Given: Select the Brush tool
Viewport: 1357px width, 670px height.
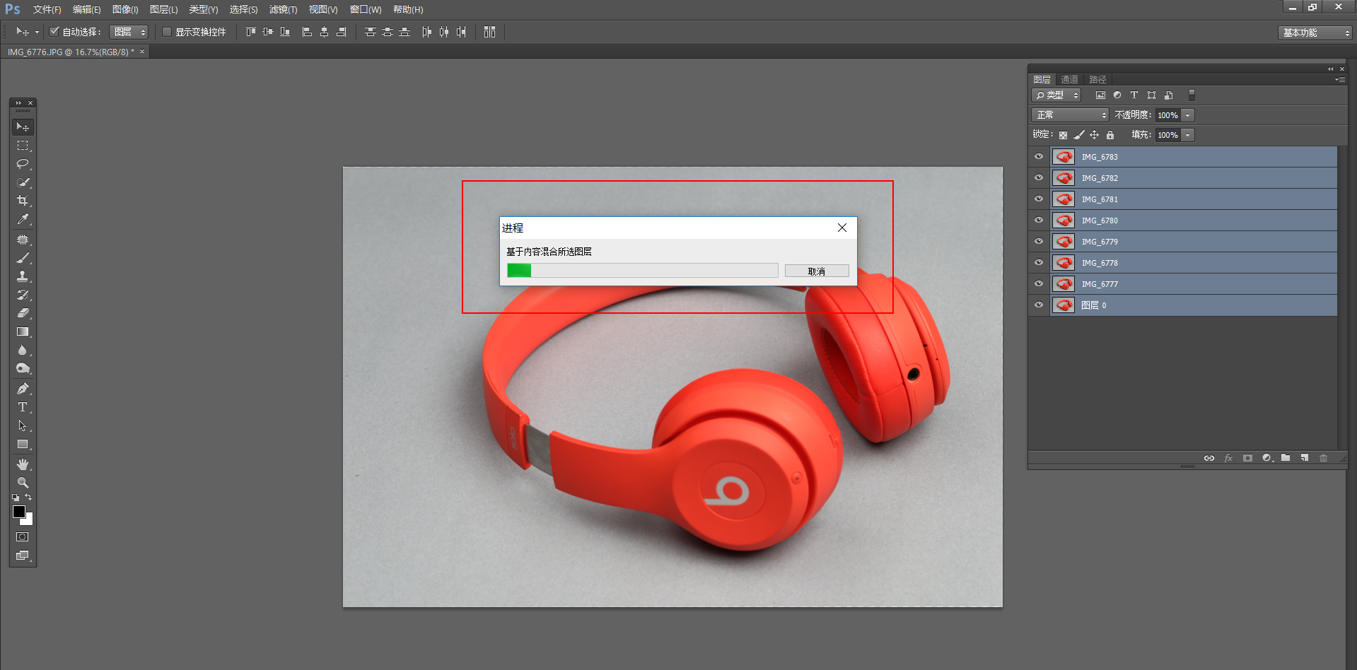Looking at the screenshot, I should pos(23,258).
